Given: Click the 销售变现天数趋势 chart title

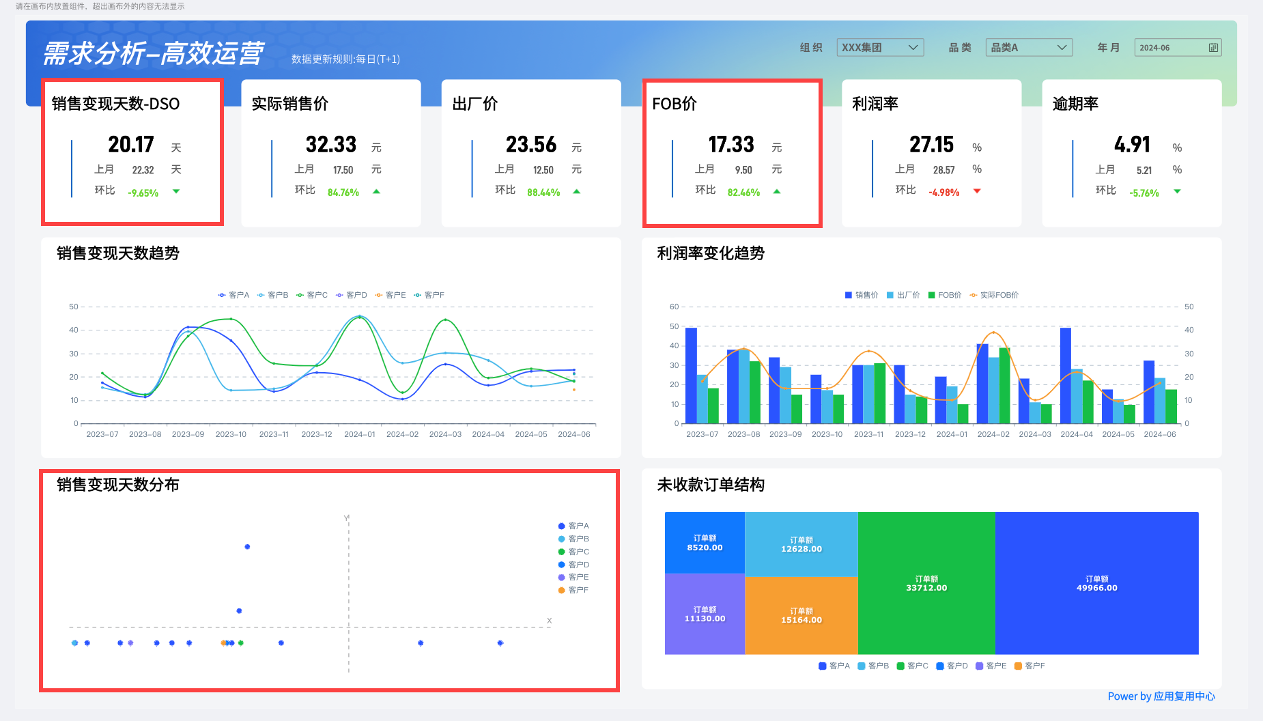Looking at the screenshot, I should point(118,253).
